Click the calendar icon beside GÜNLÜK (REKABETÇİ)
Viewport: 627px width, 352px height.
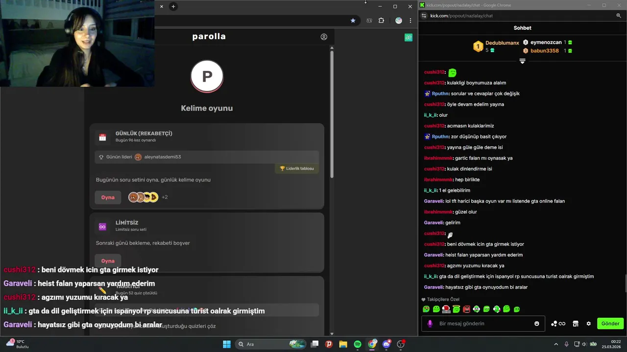click(102, 137)
